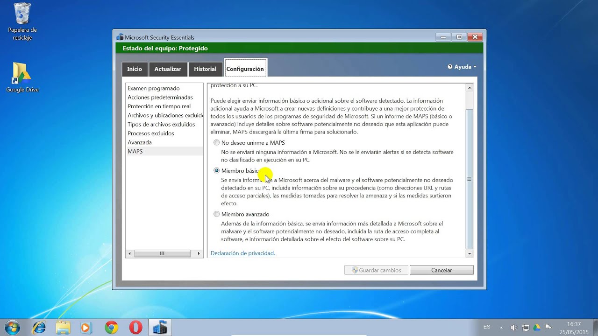Select Archivos y ubicaciones excluidos

pyautogui.click(x=164, y=115)
